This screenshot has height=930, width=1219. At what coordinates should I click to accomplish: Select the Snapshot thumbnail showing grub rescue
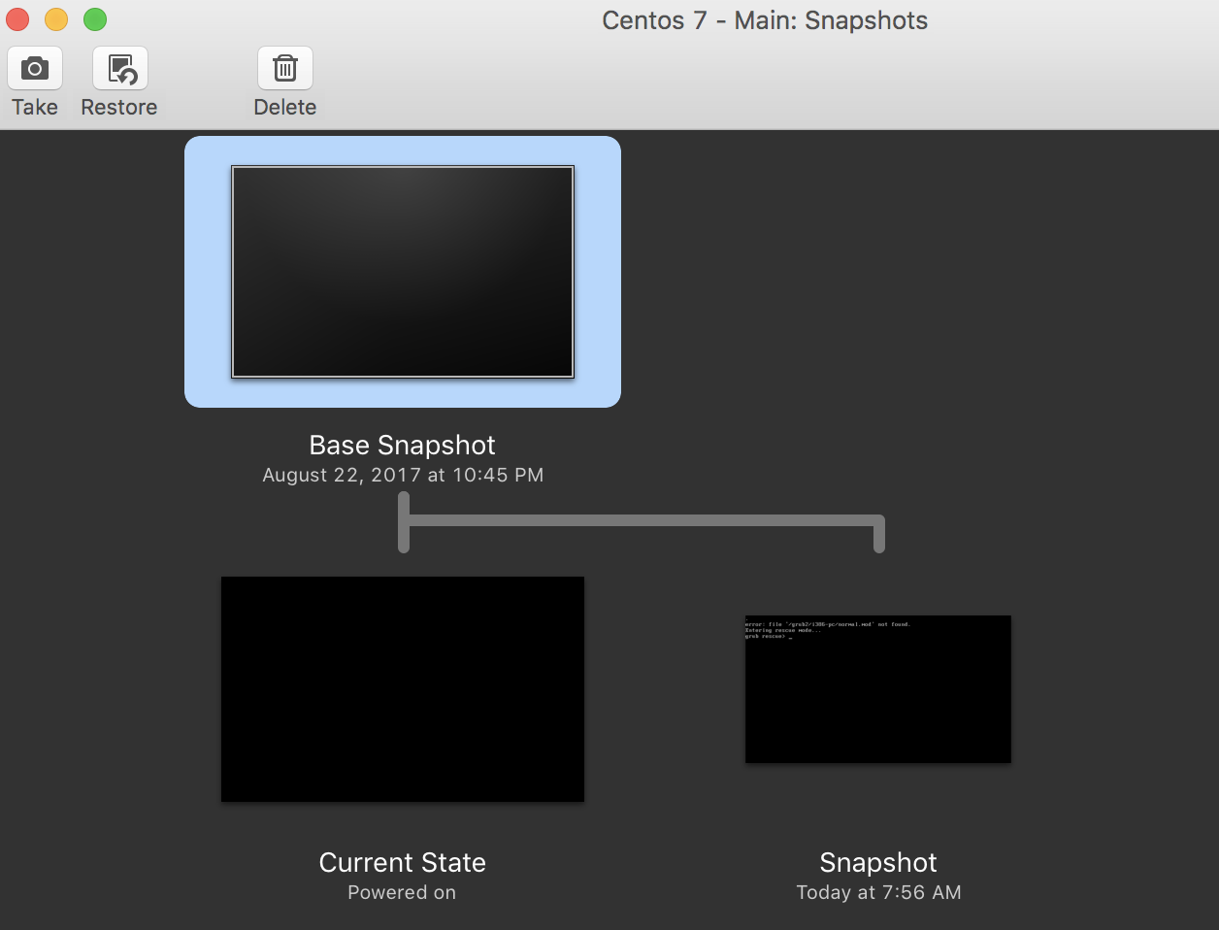pos(878,689)
